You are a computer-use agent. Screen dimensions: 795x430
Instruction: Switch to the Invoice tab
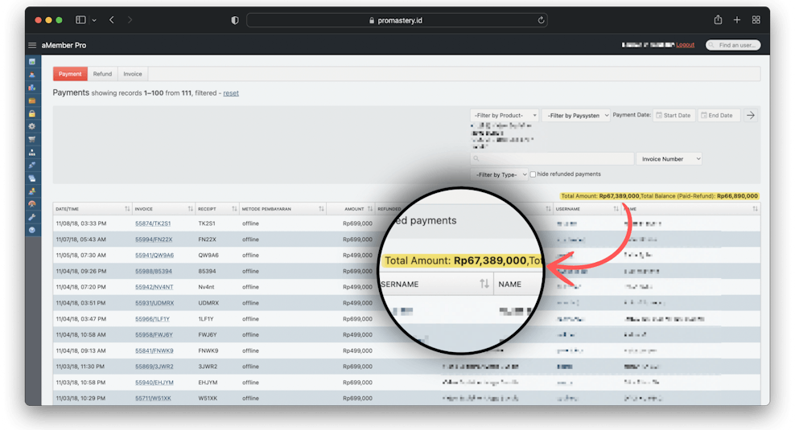133,74
